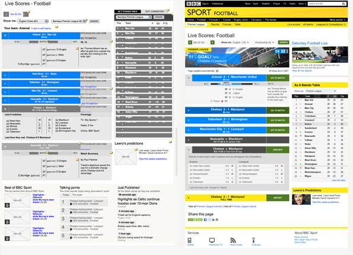
Task: Open the wireframe Barclays Premier League (8) dropdown
Action: pyautogui.click(x=68, y=21)
